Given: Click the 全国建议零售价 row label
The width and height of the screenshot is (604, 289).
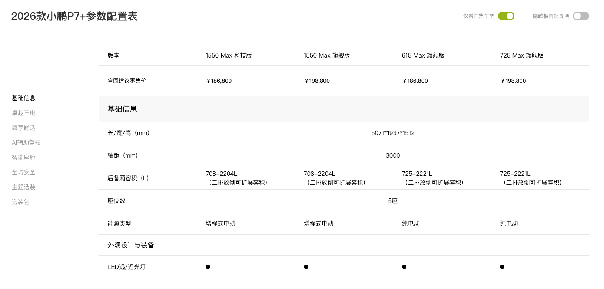Looking at the screenshot, I should [x=127, y=81].
